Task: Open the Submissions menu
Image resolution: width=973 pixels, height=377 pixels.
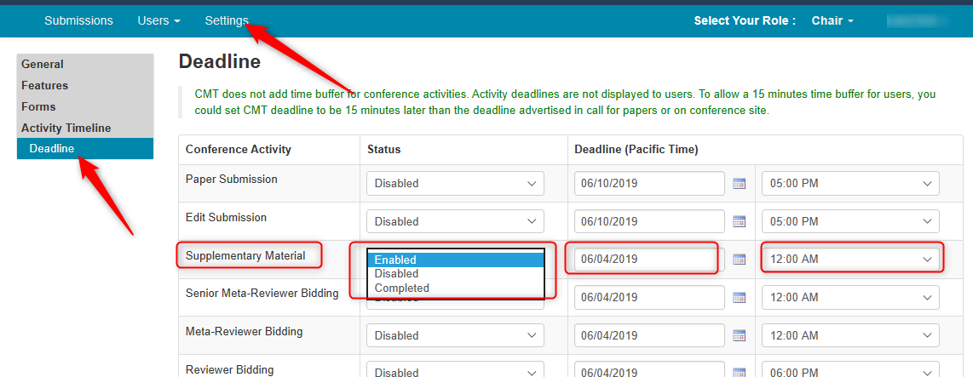Action: [x=78, y=20]
